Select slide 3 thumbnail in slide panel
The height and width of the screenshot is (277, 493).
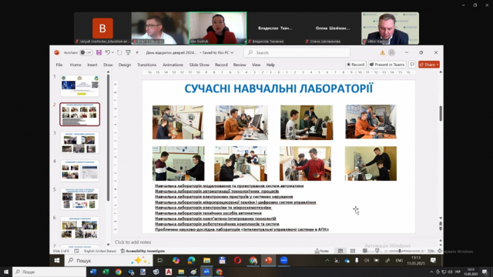click(79, 142)
